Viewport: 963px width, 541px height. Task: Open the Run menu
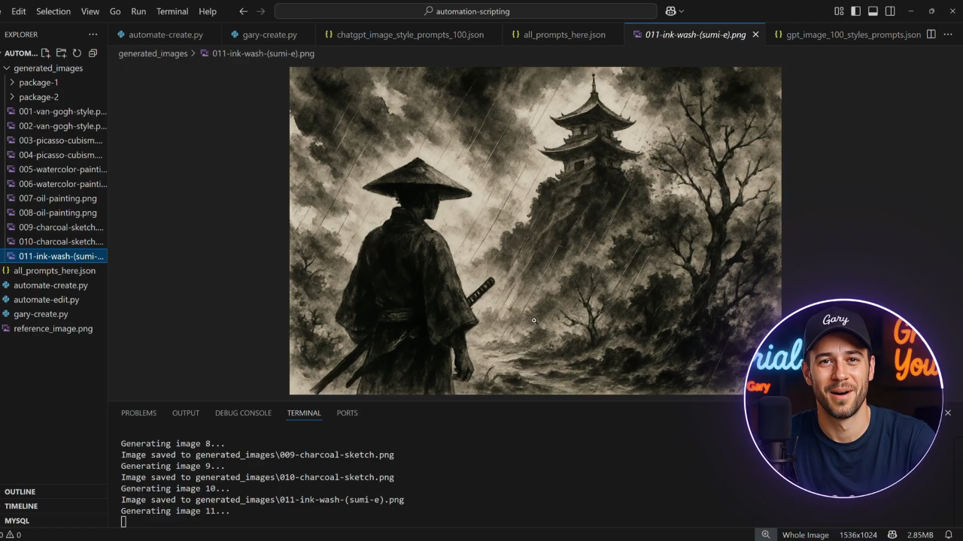(x=138, y=11)
